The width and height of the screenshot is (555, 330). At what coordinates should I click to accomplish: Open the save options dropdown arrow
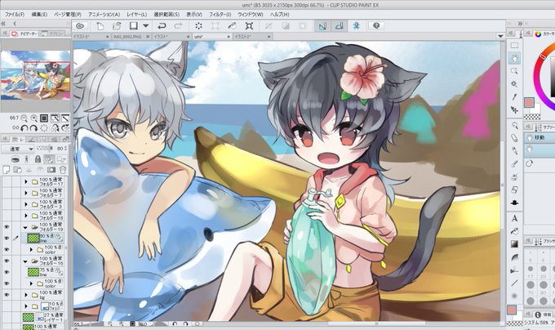[x=146, y=26]
